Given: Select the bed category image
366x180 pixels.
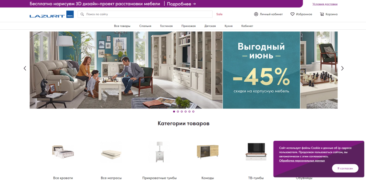Looking at the screenshot, I should pyautogui.click(x=63, y=152).
